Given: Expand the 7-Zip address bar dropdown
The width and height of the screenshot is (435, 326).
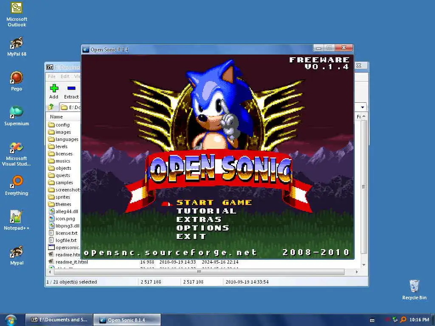Looking at the screenshot, I should coord(363,107).
